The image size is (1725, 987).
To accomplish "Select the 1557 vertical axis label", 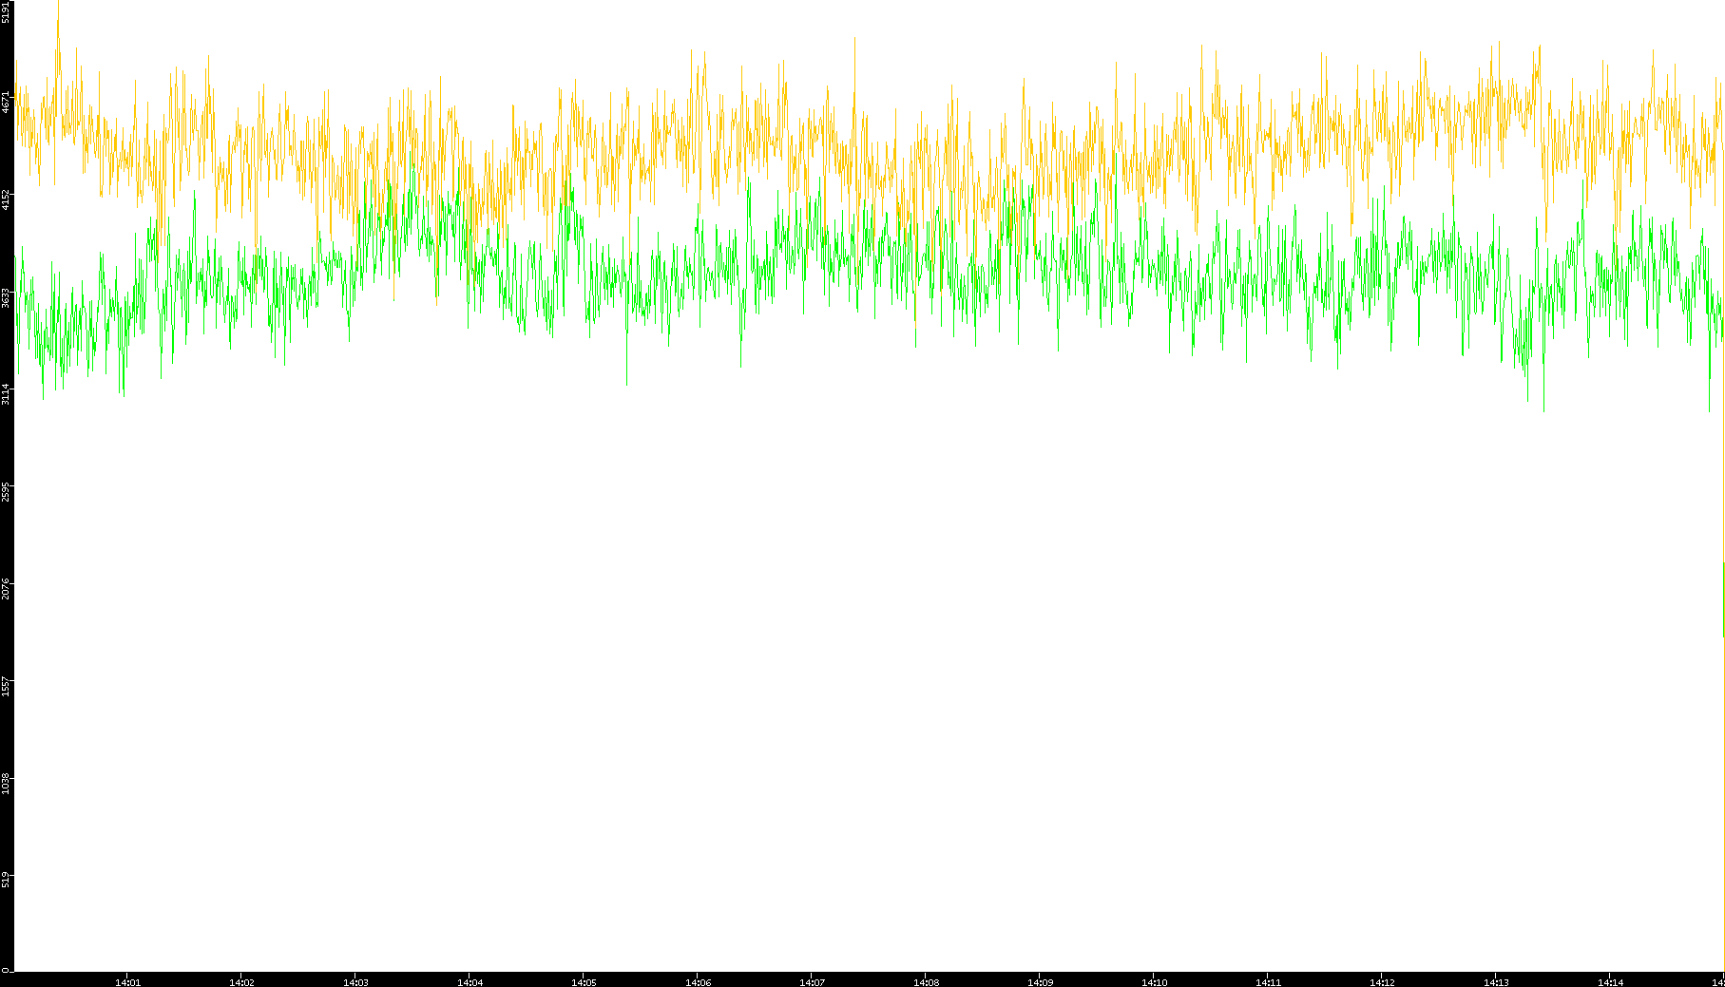I will click(7, 686).
